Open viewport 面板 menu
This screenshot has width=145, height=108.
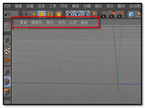[x=84, y=22]
